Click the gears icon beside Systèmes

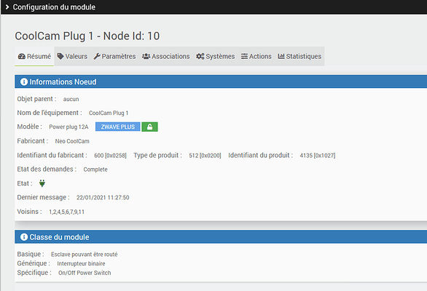200,56
